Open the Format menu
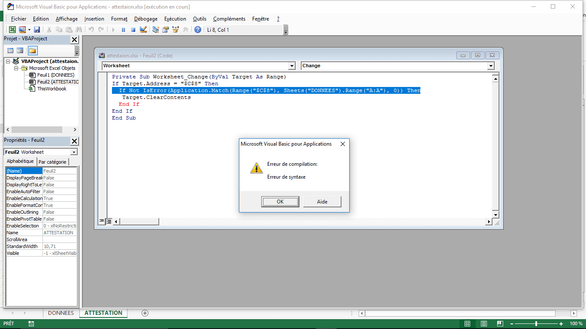The height and width of the screenshot is (329, 586). 119,19
